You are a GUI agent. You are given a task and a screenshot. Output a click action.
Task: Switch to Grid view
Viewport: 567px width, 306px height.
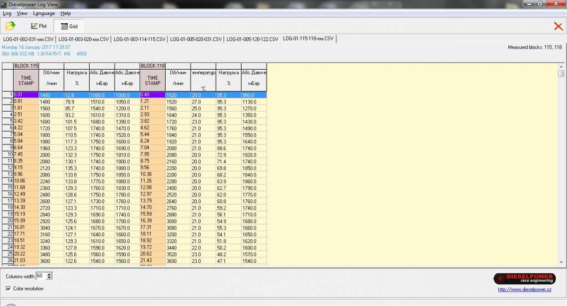click(x=69, y=26)
